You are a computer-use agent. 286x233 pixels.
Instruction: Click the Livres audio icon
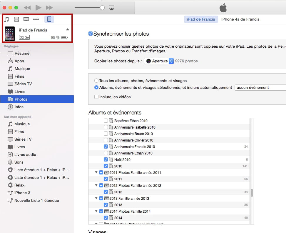click(x=10, y=155)
